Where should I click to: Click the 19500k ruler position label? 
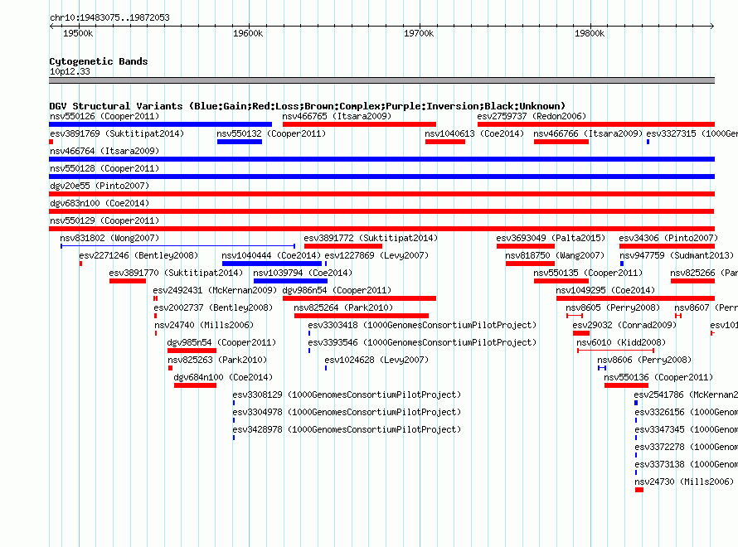78,33
